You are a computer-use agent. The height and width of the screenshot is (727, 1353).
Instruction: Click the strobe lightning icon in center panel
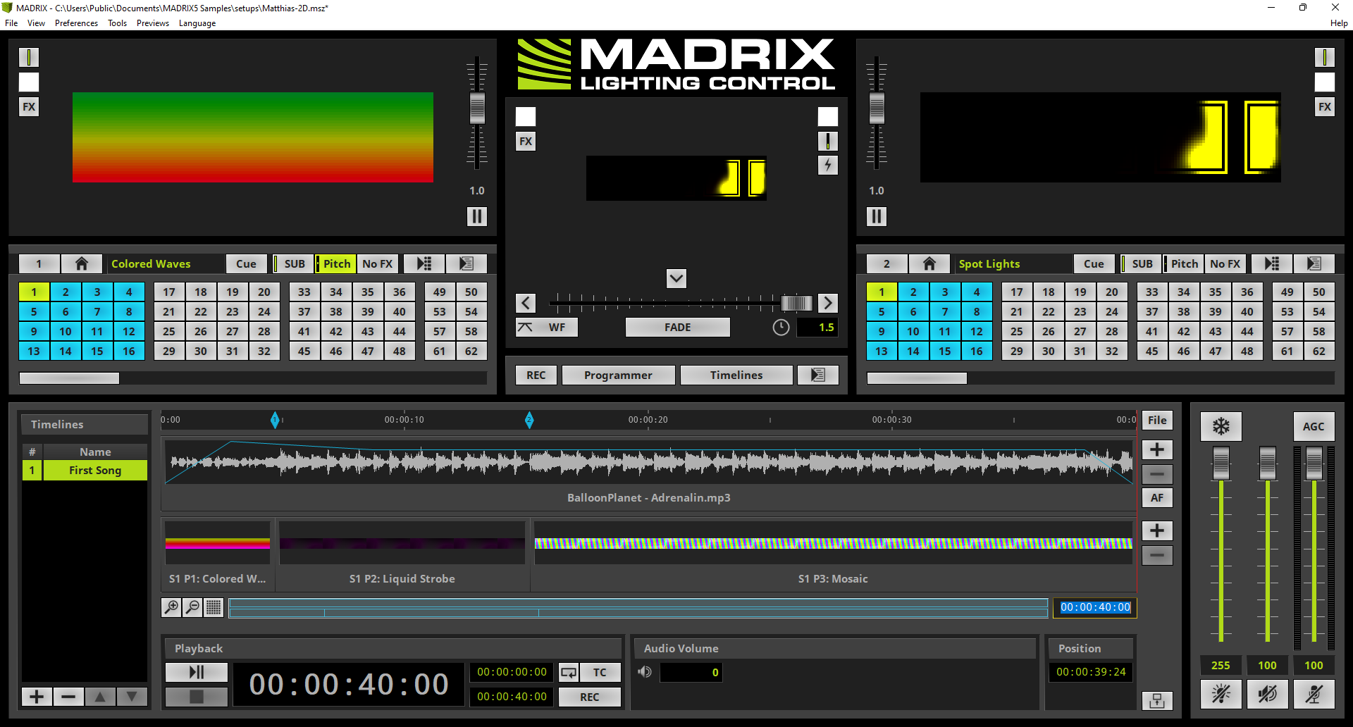pyautogui.click(x=828, y=166)
